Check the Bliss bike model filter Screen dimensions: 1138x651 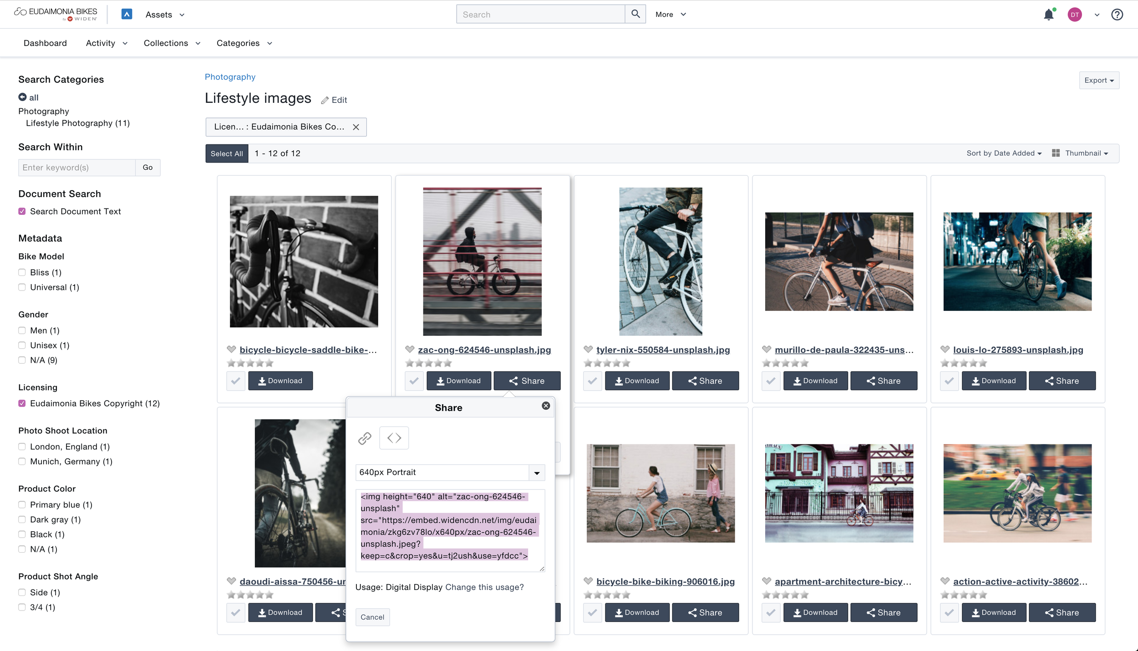click(x=22, y=272)
